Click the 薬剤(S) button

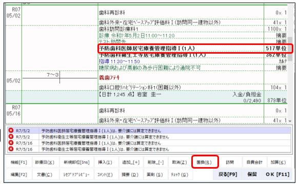[155, 174]
